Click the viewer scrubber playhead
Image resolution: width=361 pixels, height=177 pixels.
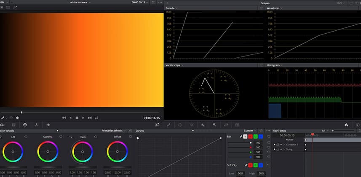click(x=21, y=113)
